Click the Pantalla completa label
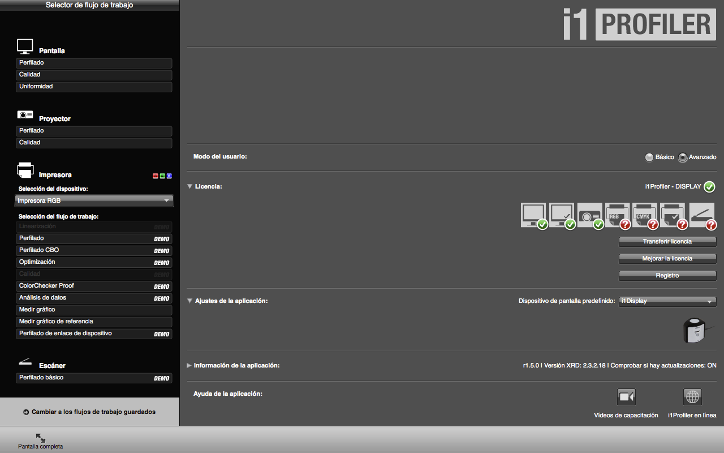724x453 pixels. [x=40, y=447]
